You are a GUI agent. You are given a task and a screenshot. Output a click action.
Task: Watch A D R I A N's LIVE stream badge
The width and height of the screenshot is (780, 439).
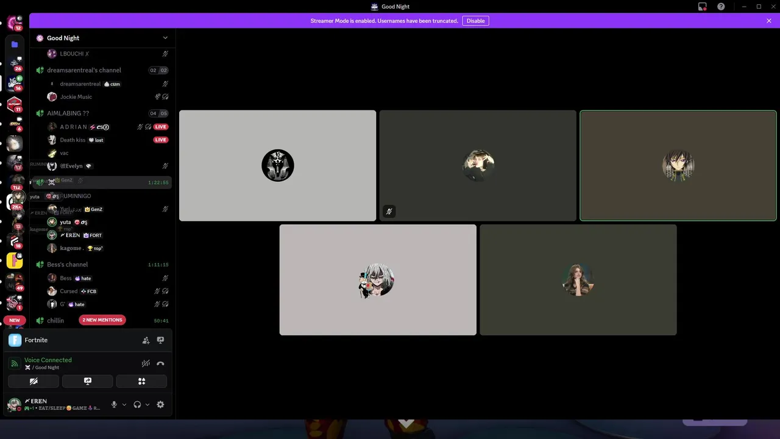pos(161,127)
